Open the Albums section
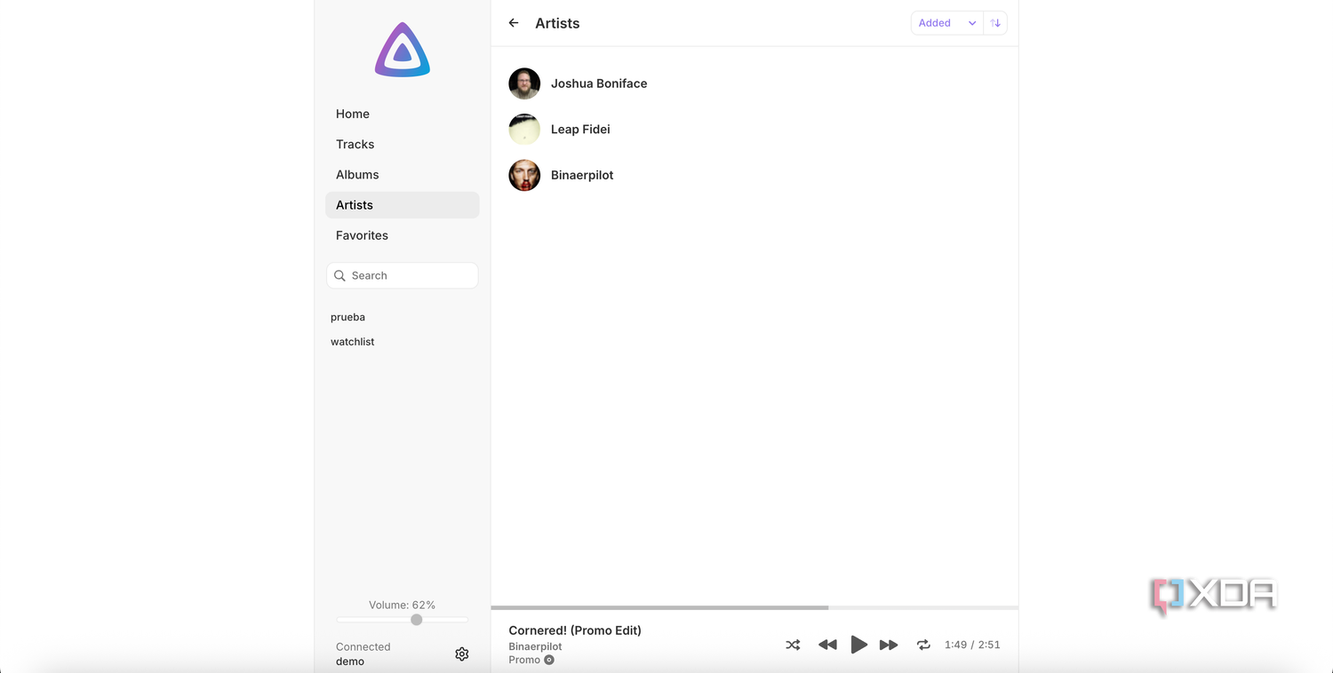 pyautogui.click(x=403, y=174)
